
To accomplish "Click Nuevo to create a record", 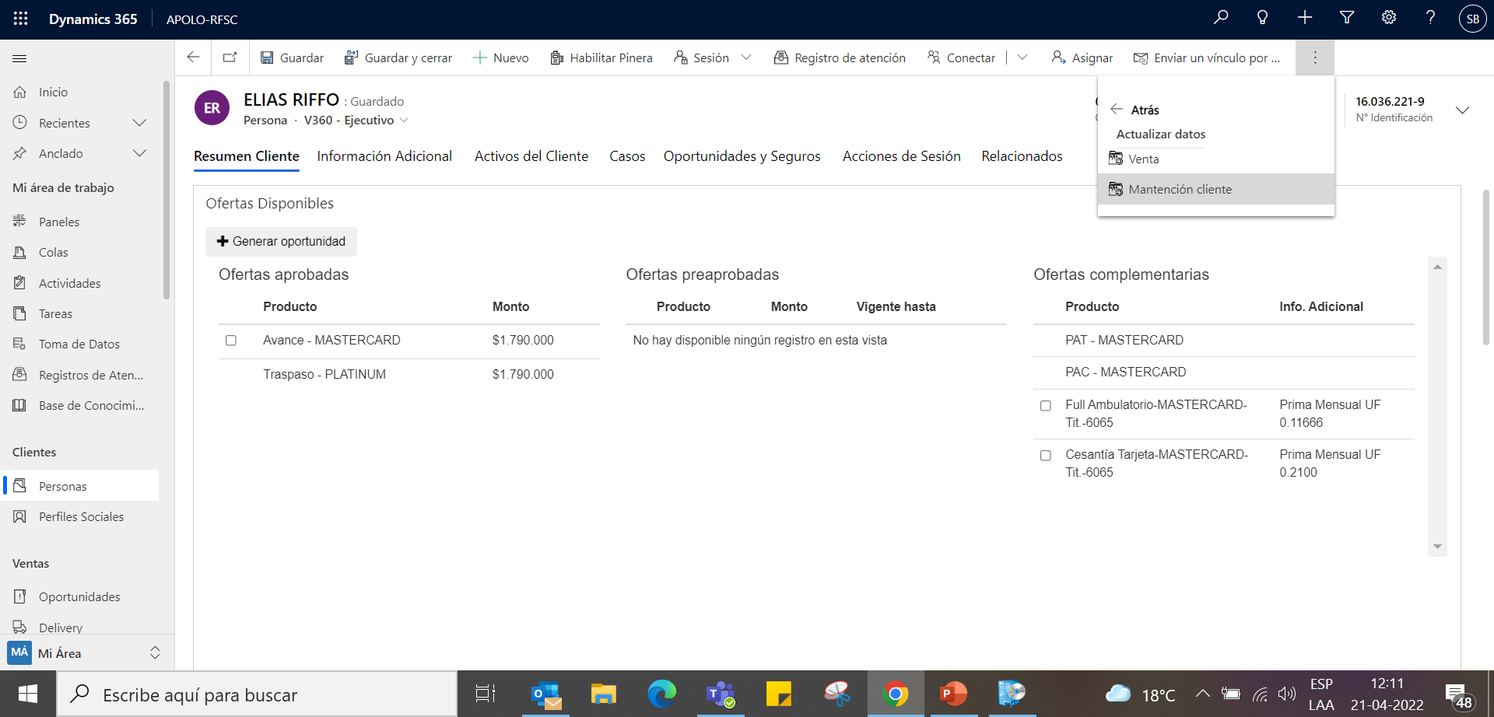I will tap(501, 58).
